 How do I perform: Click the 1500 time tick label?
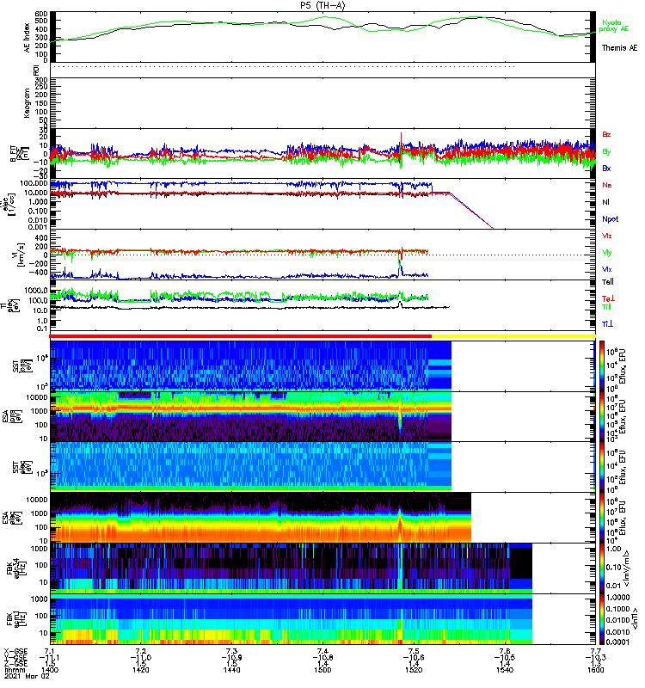coord(322,670)
